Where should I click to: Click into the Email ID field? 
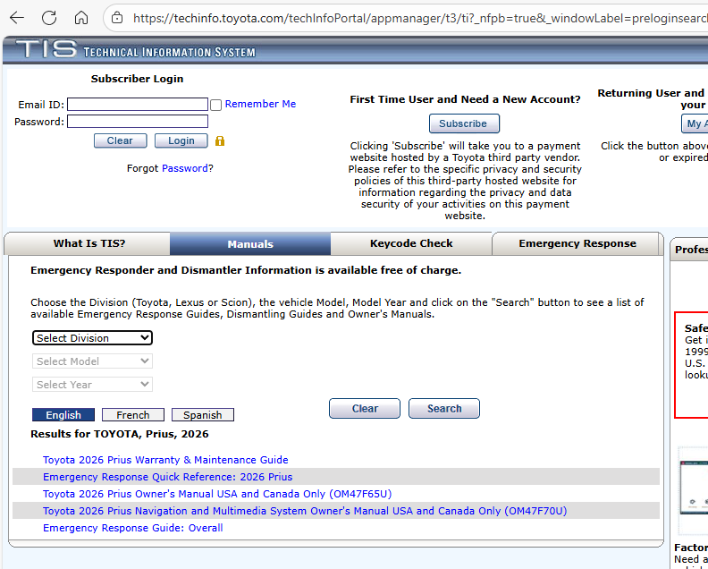coord(137,105)
